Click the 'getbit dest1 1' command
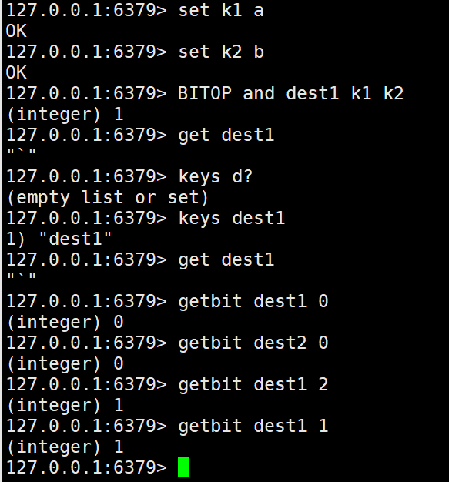This screenshot has height=482, width=449. pyautogui.click(x=253, y=426)
